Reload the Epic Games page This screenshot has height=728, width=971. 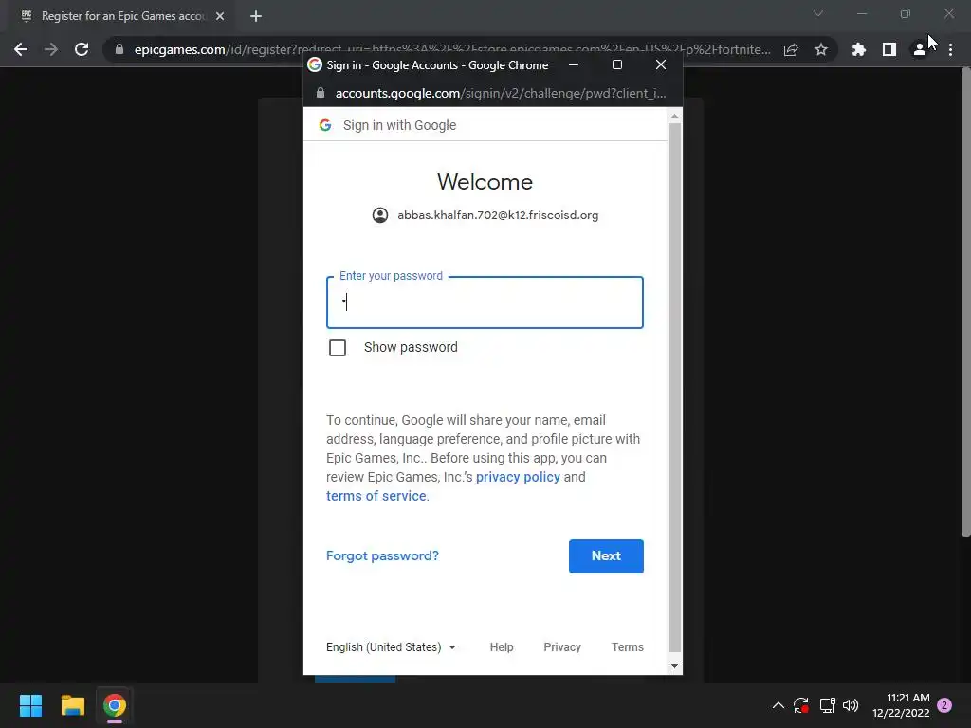pyautogui.click(x=82, y=49)
